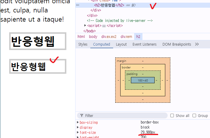Click the border region label in box model
This screenshot has width=210, height=138.
[126, 67]
